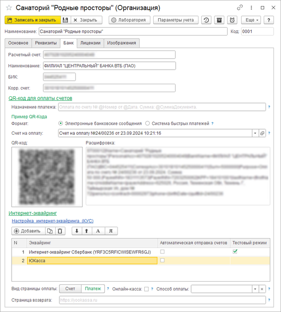This screenshot has width=281, height=312.
Task: Switch to the 'Реквизиты' tab
Action: [45, 43]
